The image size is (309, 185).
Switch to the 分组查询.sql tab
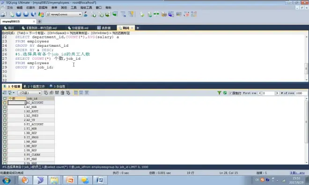[x=78, y=28]
